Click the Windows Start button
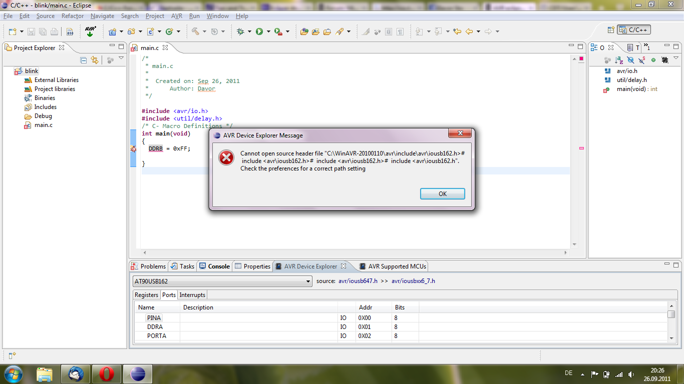This screenshot has width=684, height=384. [14, 374]
